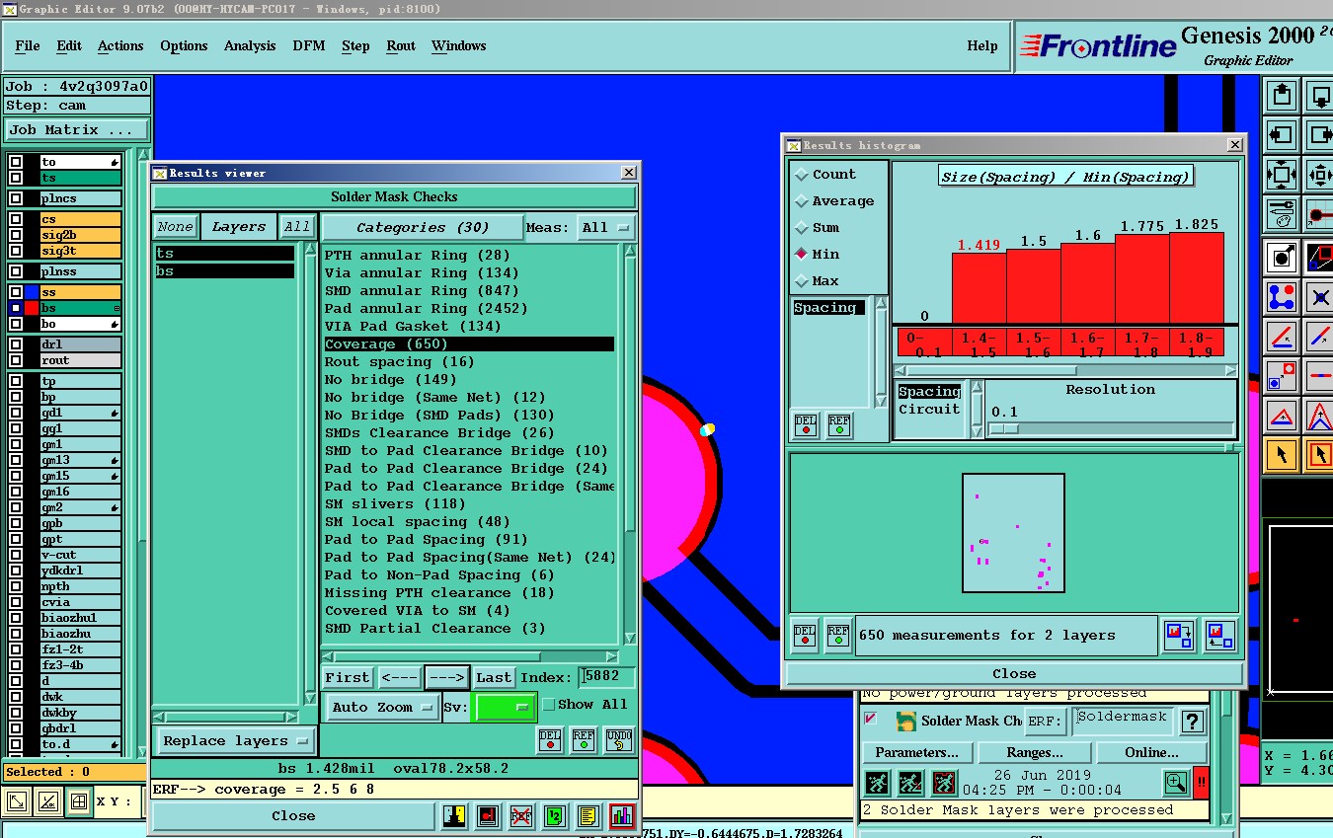Click the wrench and palette tool icon

click(x=1282, y=212)
